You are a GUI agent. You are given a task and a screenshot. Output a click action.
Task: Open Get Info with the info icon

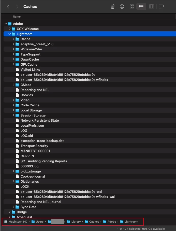pyautogui.click(x=122, y=6)
